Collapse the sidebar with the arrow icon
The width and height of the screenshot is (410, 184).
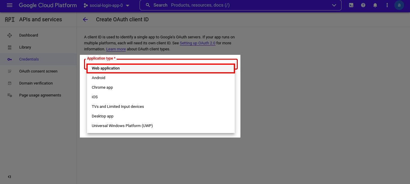(x=9, y=177)
